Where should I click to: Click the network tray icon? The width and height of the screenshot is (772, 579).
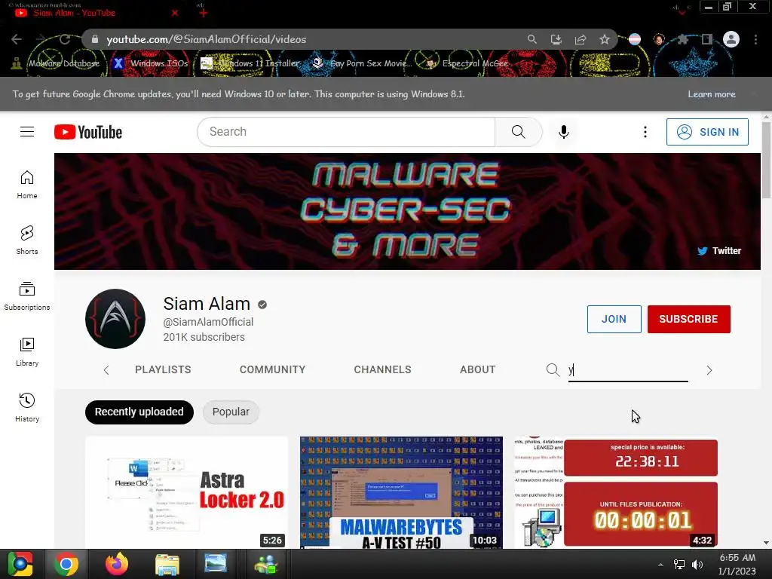pos(679,564)
